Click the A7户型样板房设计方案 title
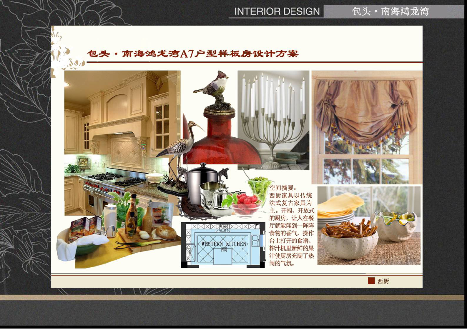Screen dimensions: 467x330 coord(193,54)
